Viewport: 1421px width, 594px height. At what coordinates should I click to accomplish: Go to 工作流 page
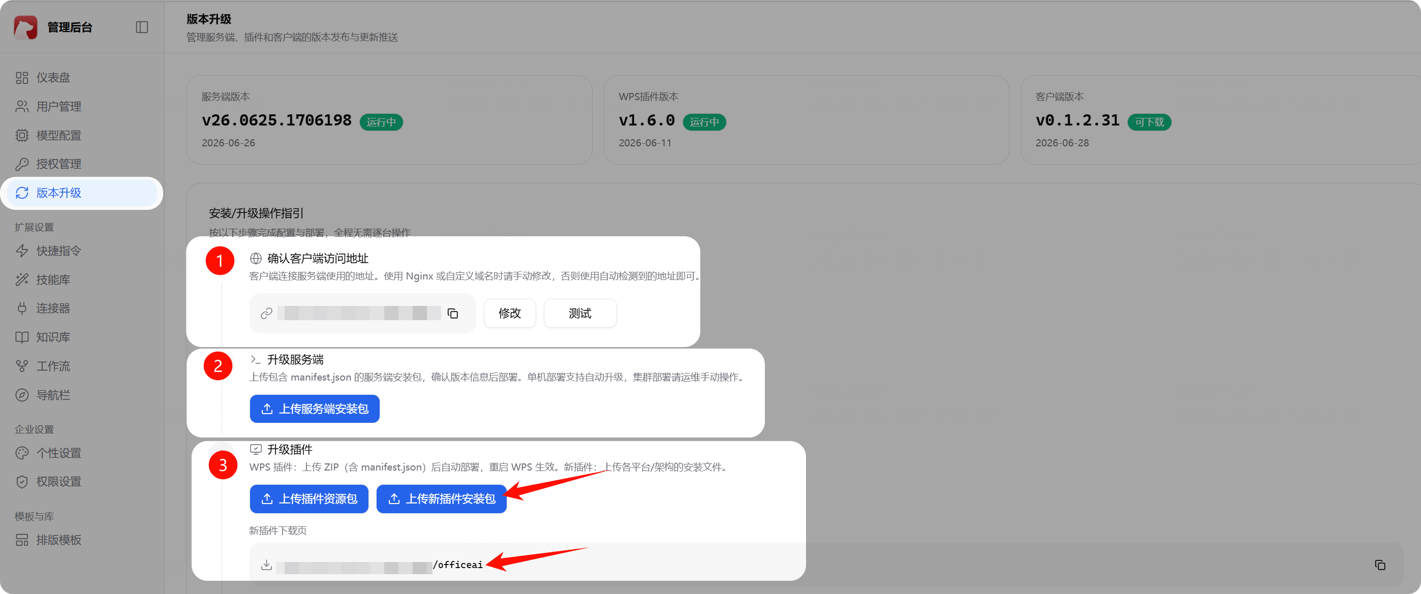82,366
